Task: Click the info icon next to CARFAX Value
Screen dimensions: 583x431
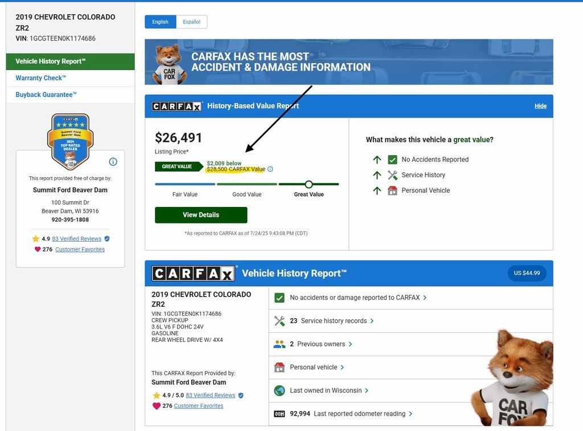Action: 270,169
